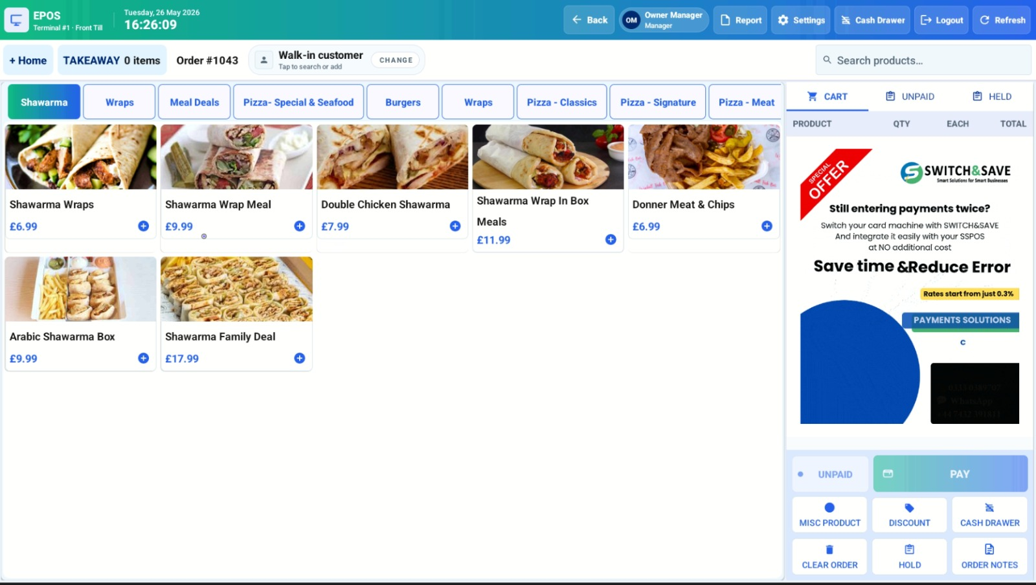
Task: Add Double Chicken Shawarma via plus icon
Action: click(x=455, y=226)
